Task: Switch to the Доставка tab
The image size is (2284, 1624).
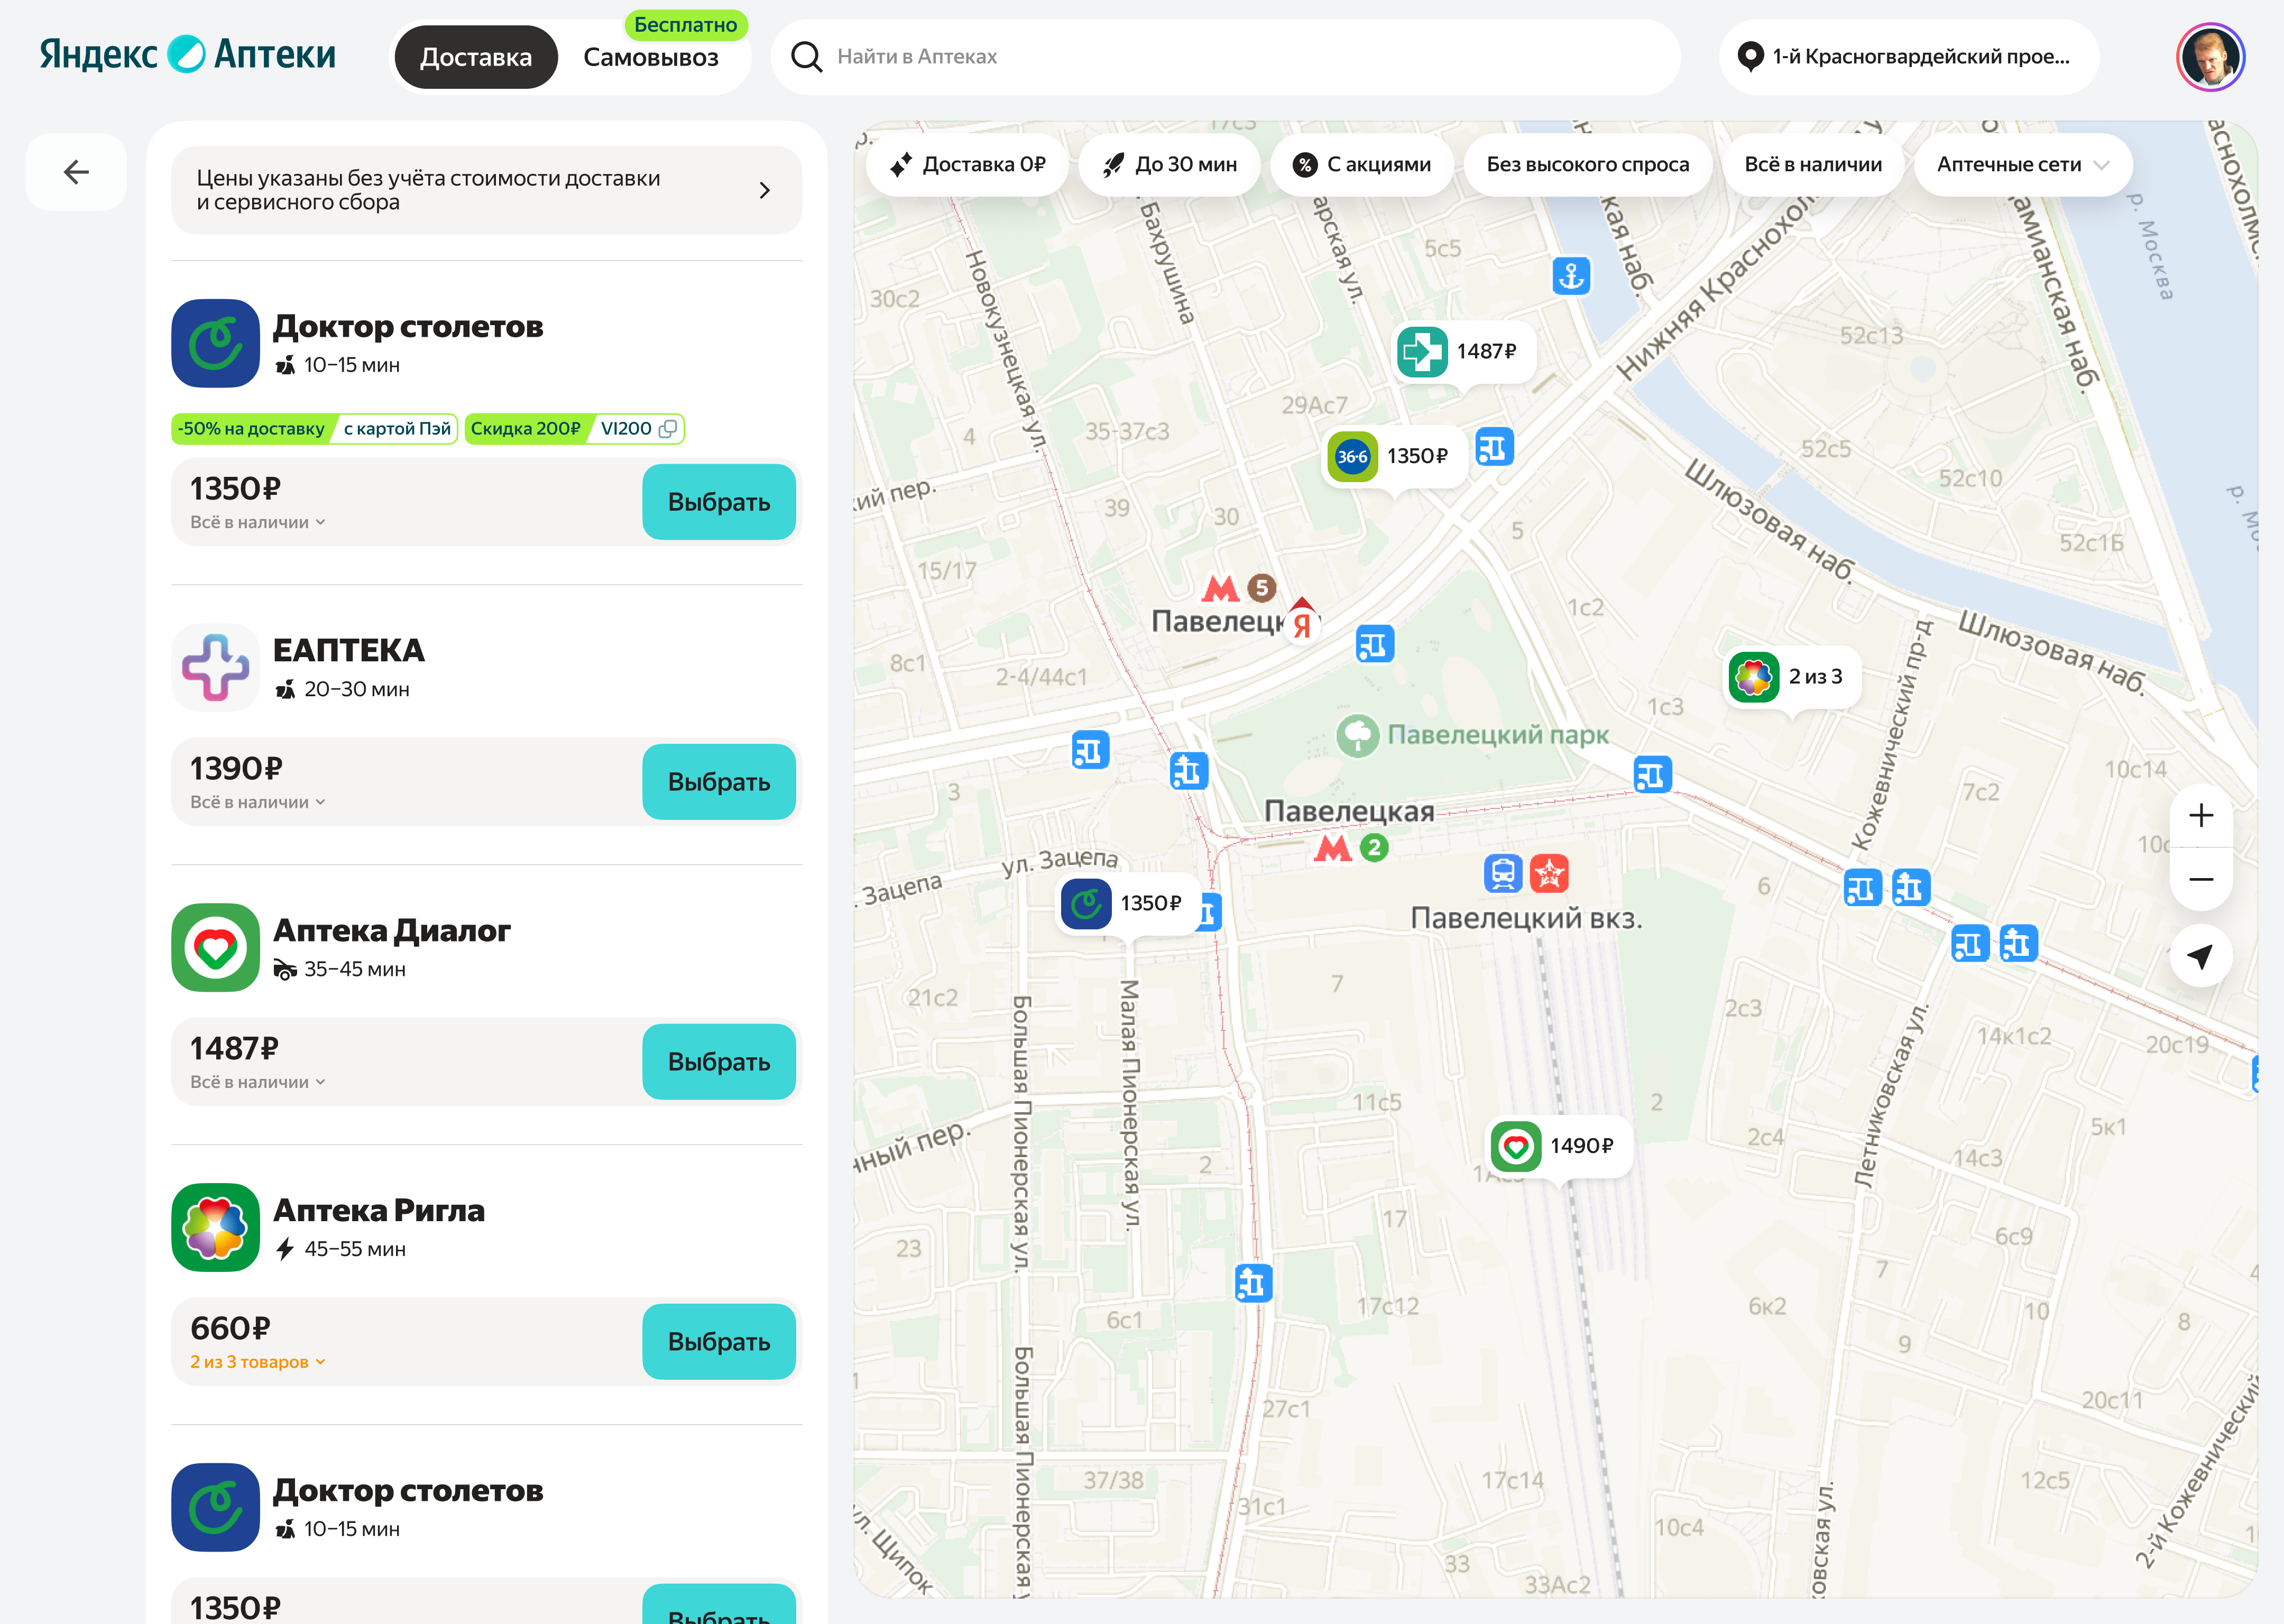Action: (x=476, y=57)
